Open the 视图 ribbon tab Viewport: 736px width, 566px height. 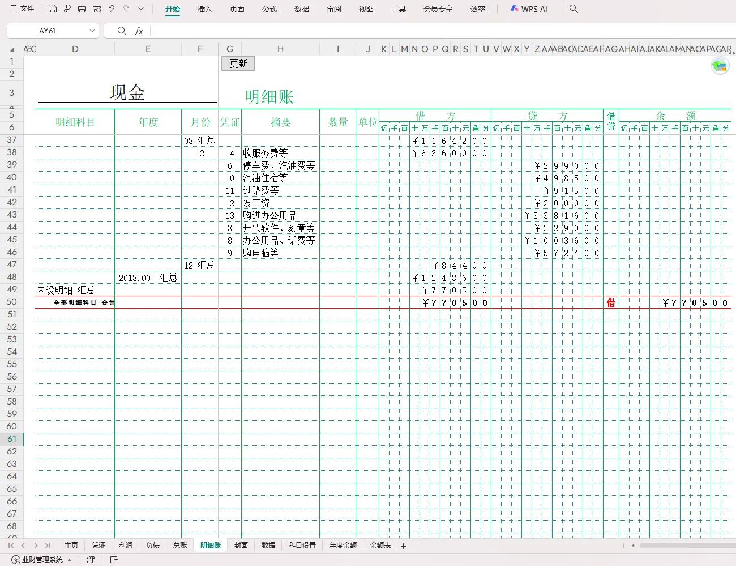(366, 9)
